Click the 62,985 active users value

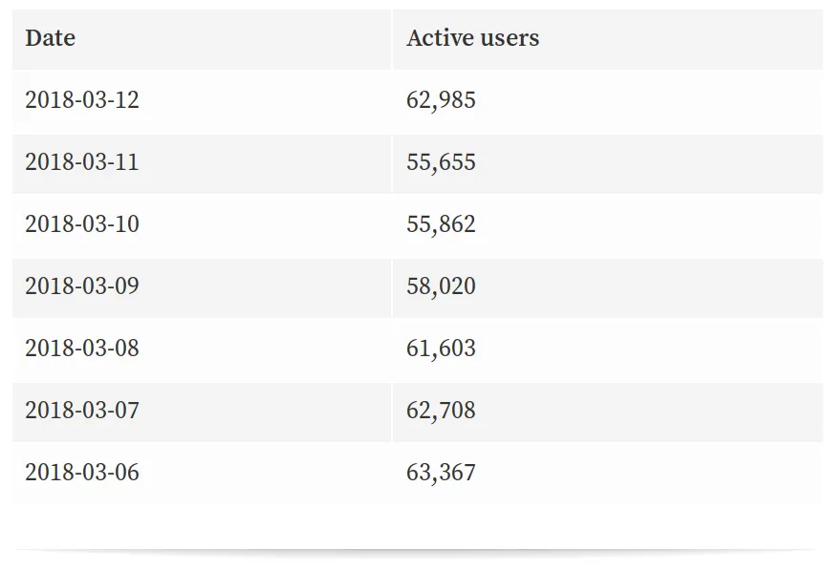click(441, 100)
